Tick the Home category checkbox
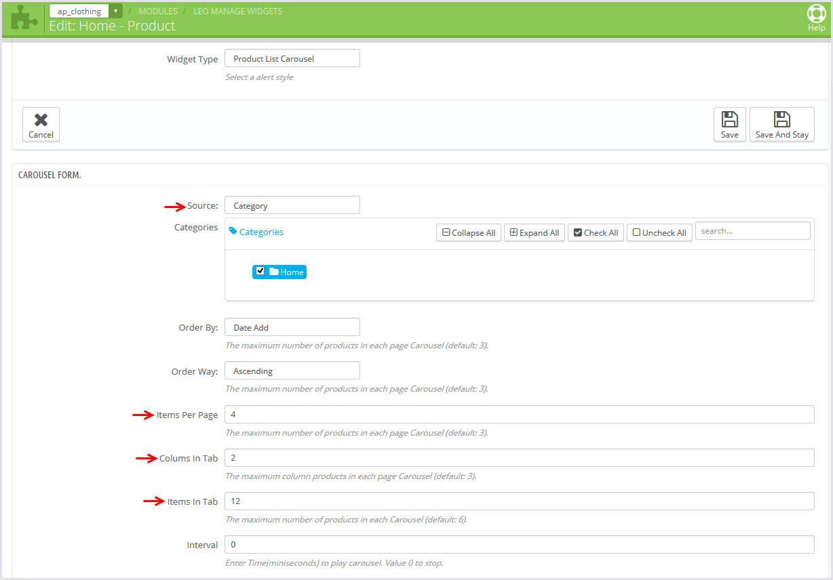The image size is (833, 580). point(260,271)
